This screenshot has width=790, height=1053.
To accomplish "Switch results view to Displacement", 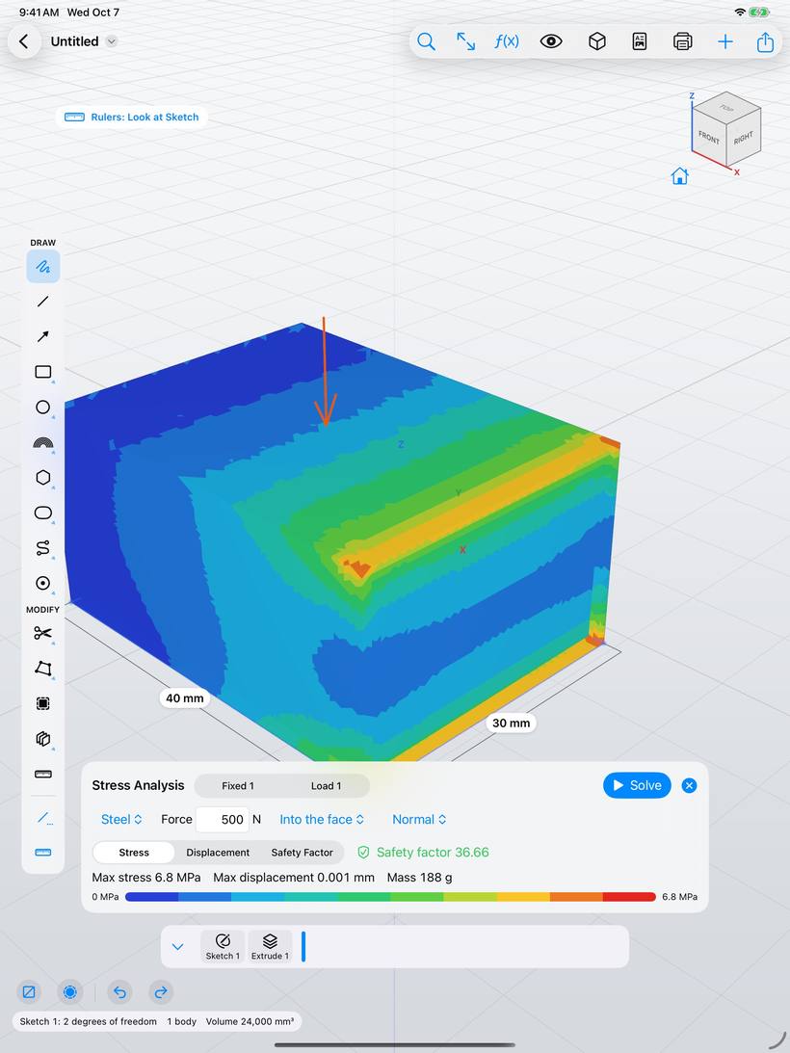I will tap(218, 853).
